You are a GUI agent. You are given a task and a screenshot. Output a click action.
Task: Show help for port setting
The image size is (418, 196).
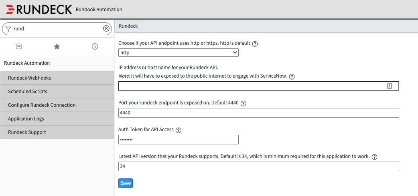pos(243,103)
